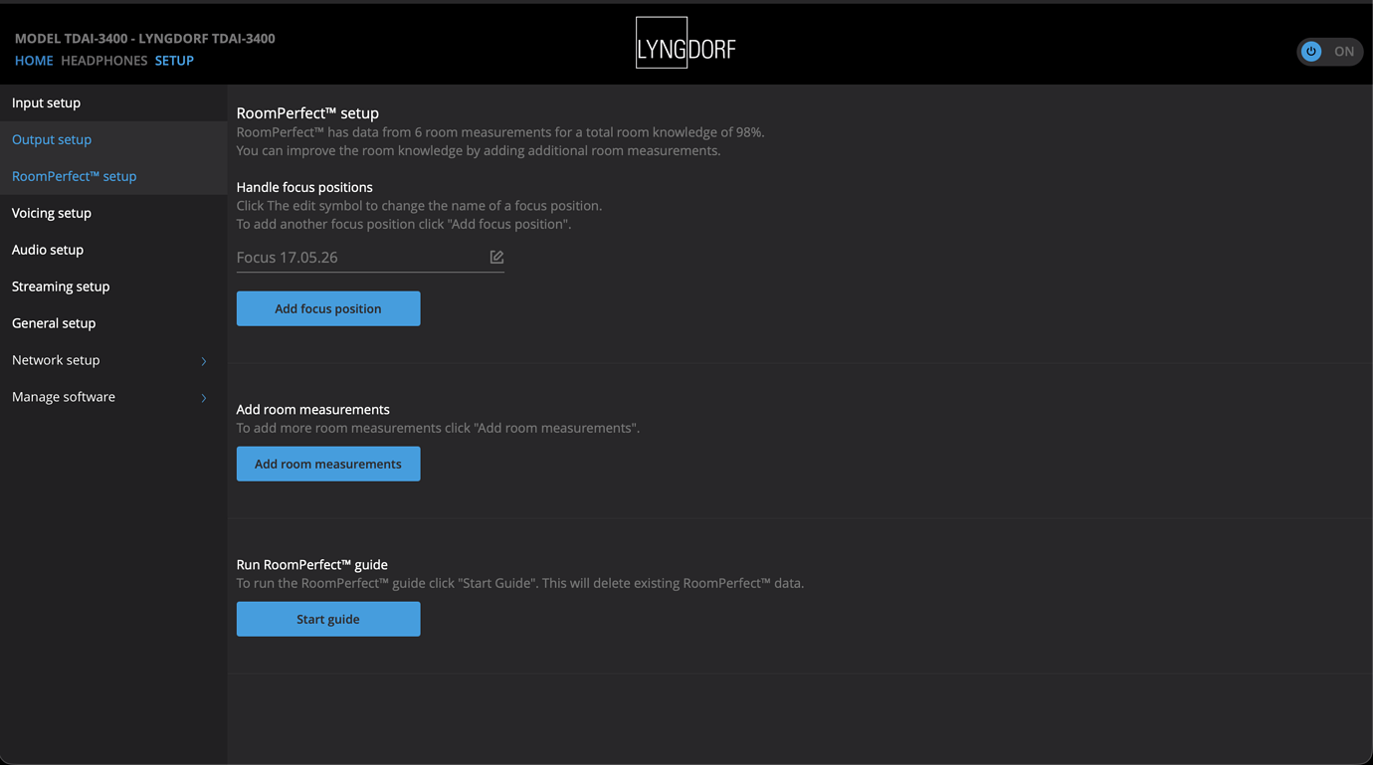Open General setup in the sidebar
This screenshot has height=765, width=1373.
coord(113,323)
